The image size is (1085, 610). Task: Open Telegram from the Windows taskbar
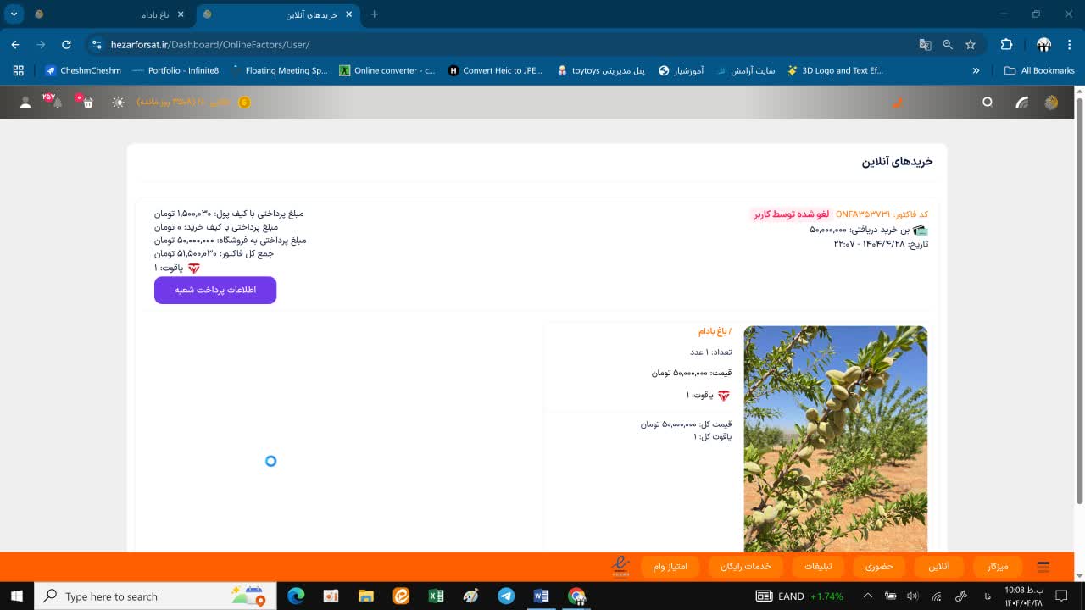click(x=506, y=596)
